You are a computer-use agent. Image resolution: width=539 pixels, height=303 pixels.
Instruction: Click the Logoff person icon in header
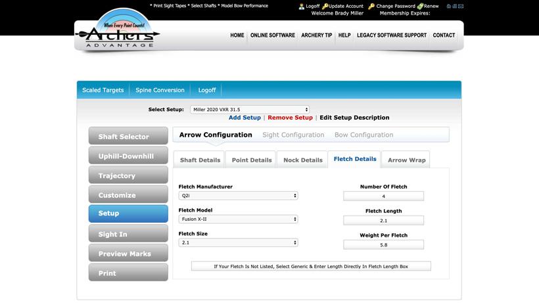(x=302, y=6)
